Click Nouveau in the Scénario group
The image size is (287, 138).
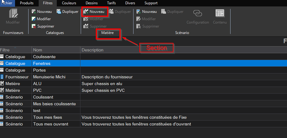click(147, 12)
